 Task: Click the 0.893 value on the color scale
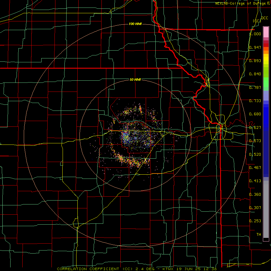(x=255, y=61)
